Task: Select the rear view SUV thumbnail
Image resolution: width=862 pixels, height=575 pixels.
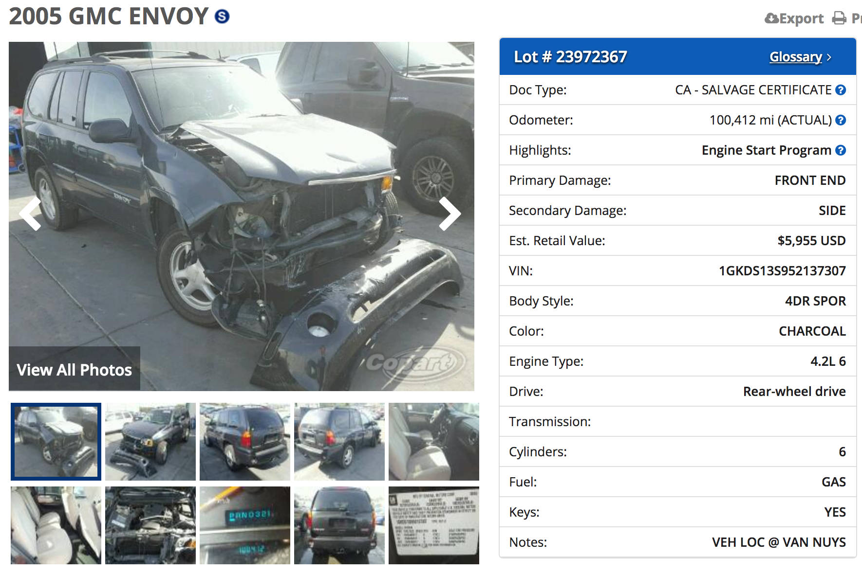Action: (339, 525)
